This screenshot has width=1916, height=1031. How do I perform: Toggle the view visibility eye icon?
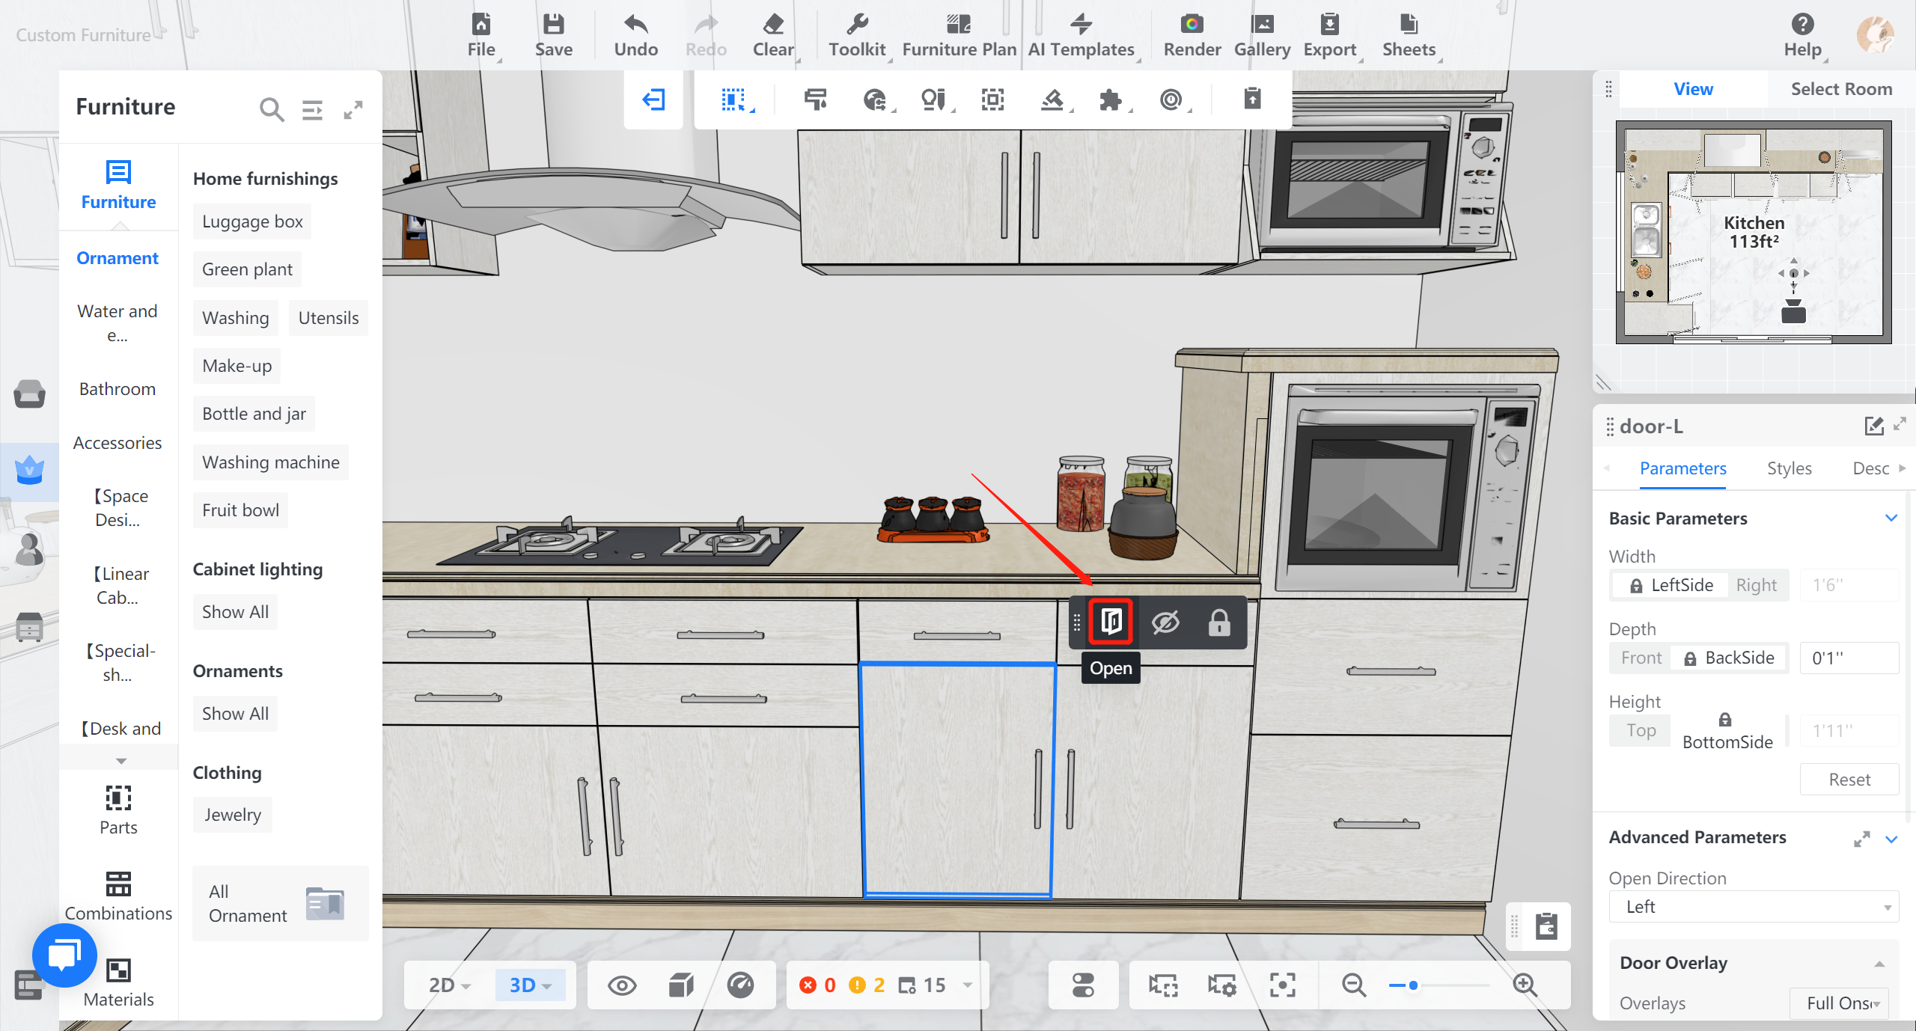[x=622, y=985]
